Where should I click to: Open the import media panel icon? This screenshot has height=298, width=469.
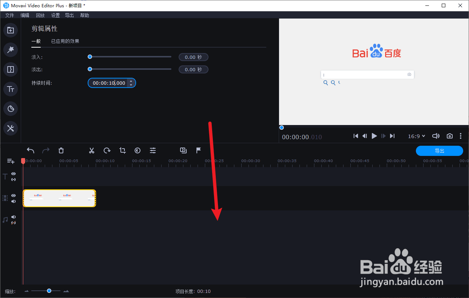11,30
